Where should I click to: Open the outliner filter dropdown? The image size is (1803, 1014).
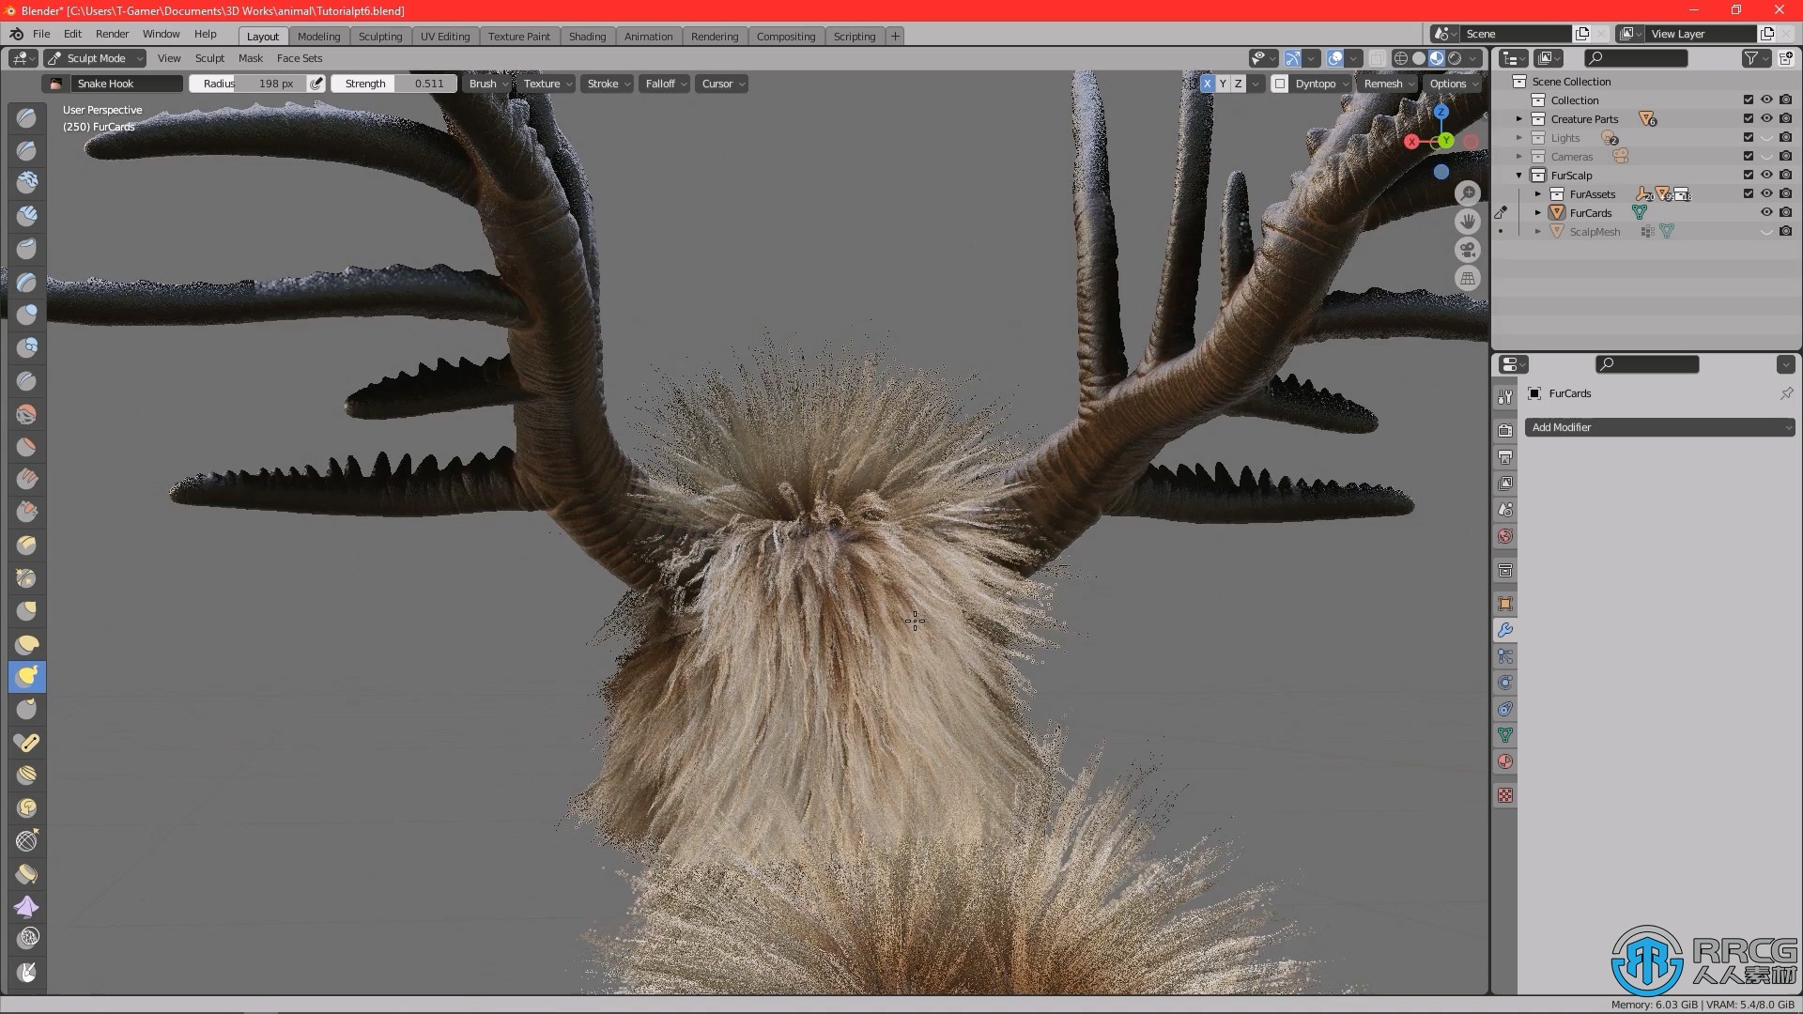pyautogui.click(x=1756, y=58)
